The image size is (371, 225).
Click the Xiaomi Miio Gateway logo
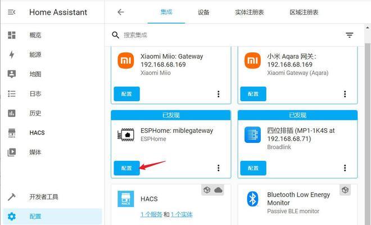pyautogui.click(x=126, y=61)
